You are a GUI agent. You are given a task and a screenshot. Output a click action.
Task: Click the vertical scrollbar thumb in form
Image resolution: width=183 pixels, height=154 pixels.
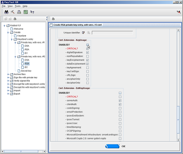coord(178,120)
